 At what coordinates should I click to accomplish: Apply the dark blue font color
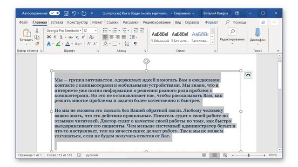(68, 44)
